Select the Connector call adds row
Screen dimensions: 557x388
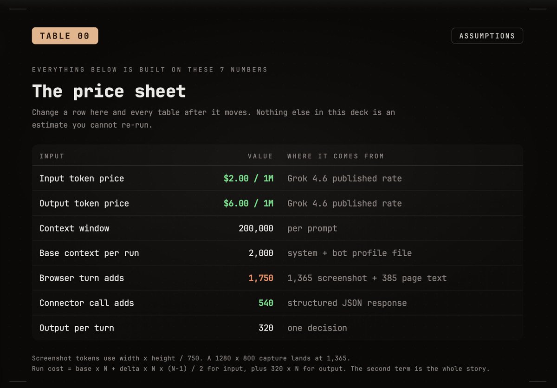click(x=278, y=303)
